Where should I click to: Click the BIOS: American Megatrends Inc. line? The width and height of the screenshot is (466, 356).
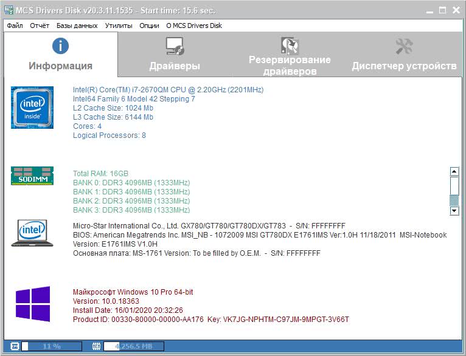pos(260,235)
